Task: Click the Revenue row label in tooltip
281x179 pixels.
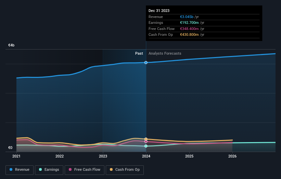Action: pyautogui.click(x=156, y=17)
